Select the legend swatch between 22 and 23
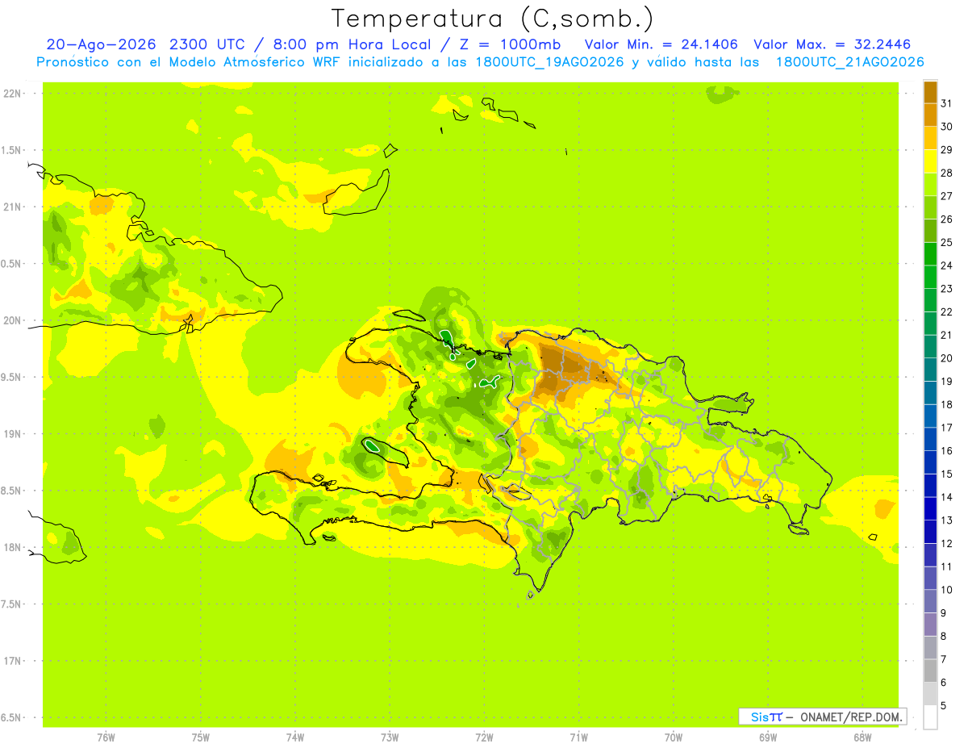968x748 pixels. pos(930,300)
